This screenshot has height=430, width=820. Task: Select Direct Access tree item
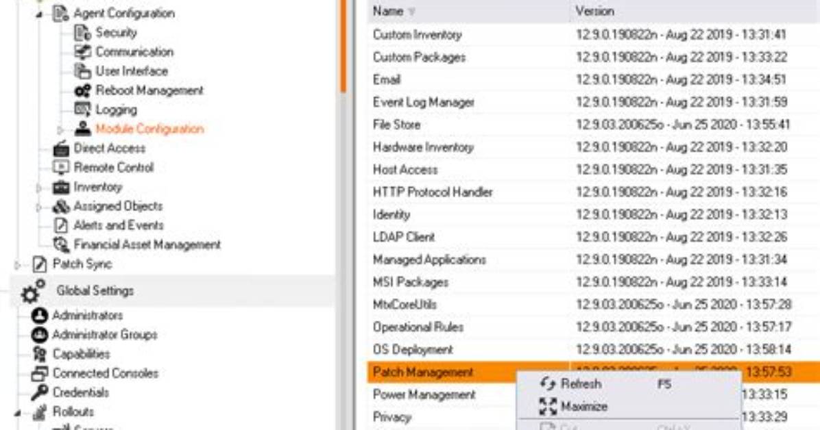(x=109, y=149)
